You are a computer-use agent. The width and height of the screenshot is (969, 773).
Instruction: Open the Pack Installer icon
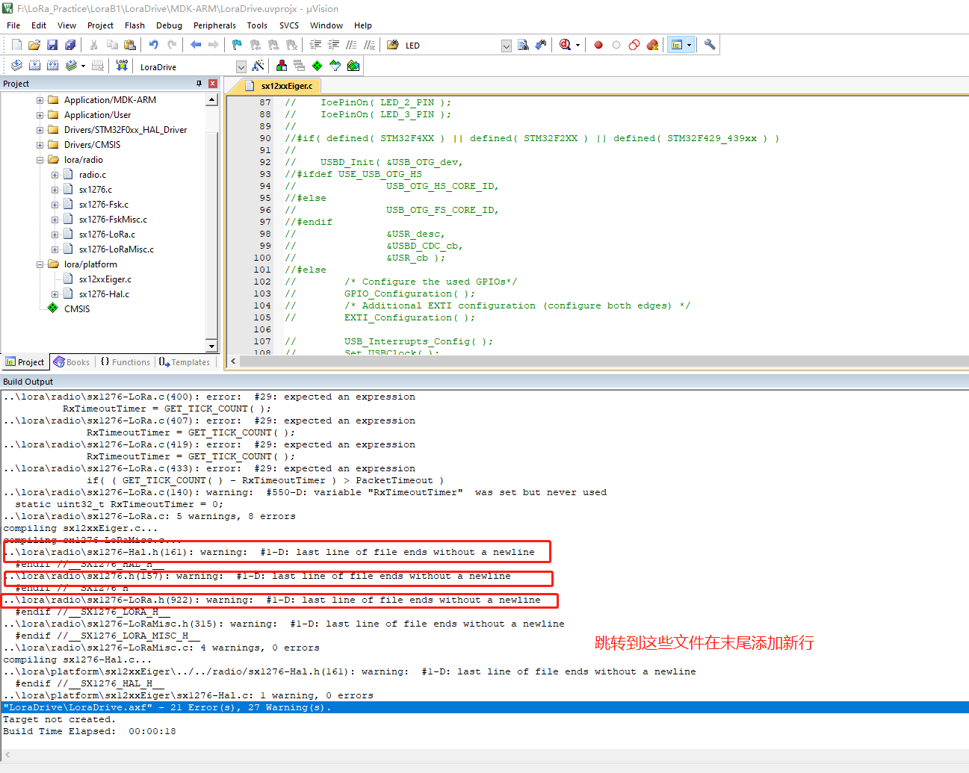pyautogui.click(x=353, y=66)
